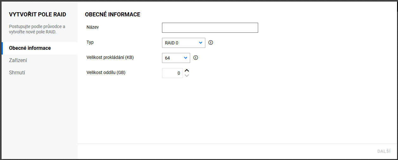The width and height of the screenshot is (398, 160).
Task: Click the Velikost oddílu number field
Action: (x=172, y=73)
